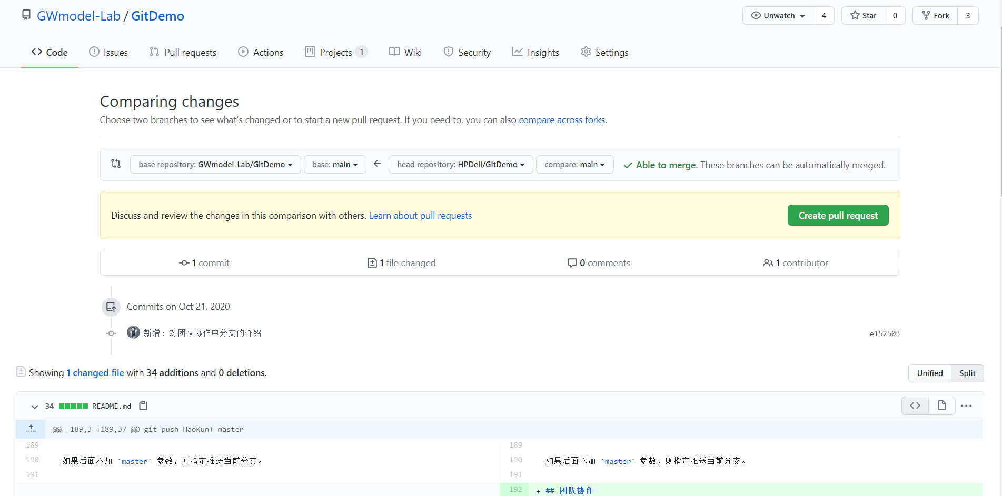
Task: Switch diff view to Split
Action: [967, 373]
